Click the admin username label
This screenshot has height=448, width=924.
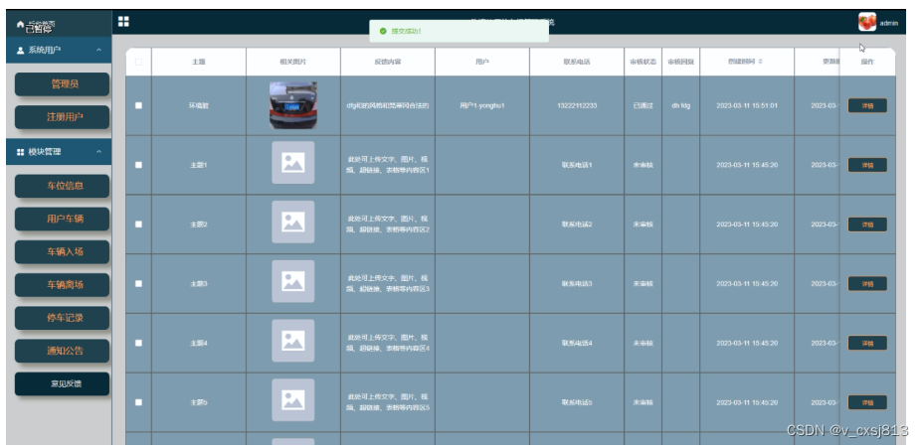click(x=888, y=24)
